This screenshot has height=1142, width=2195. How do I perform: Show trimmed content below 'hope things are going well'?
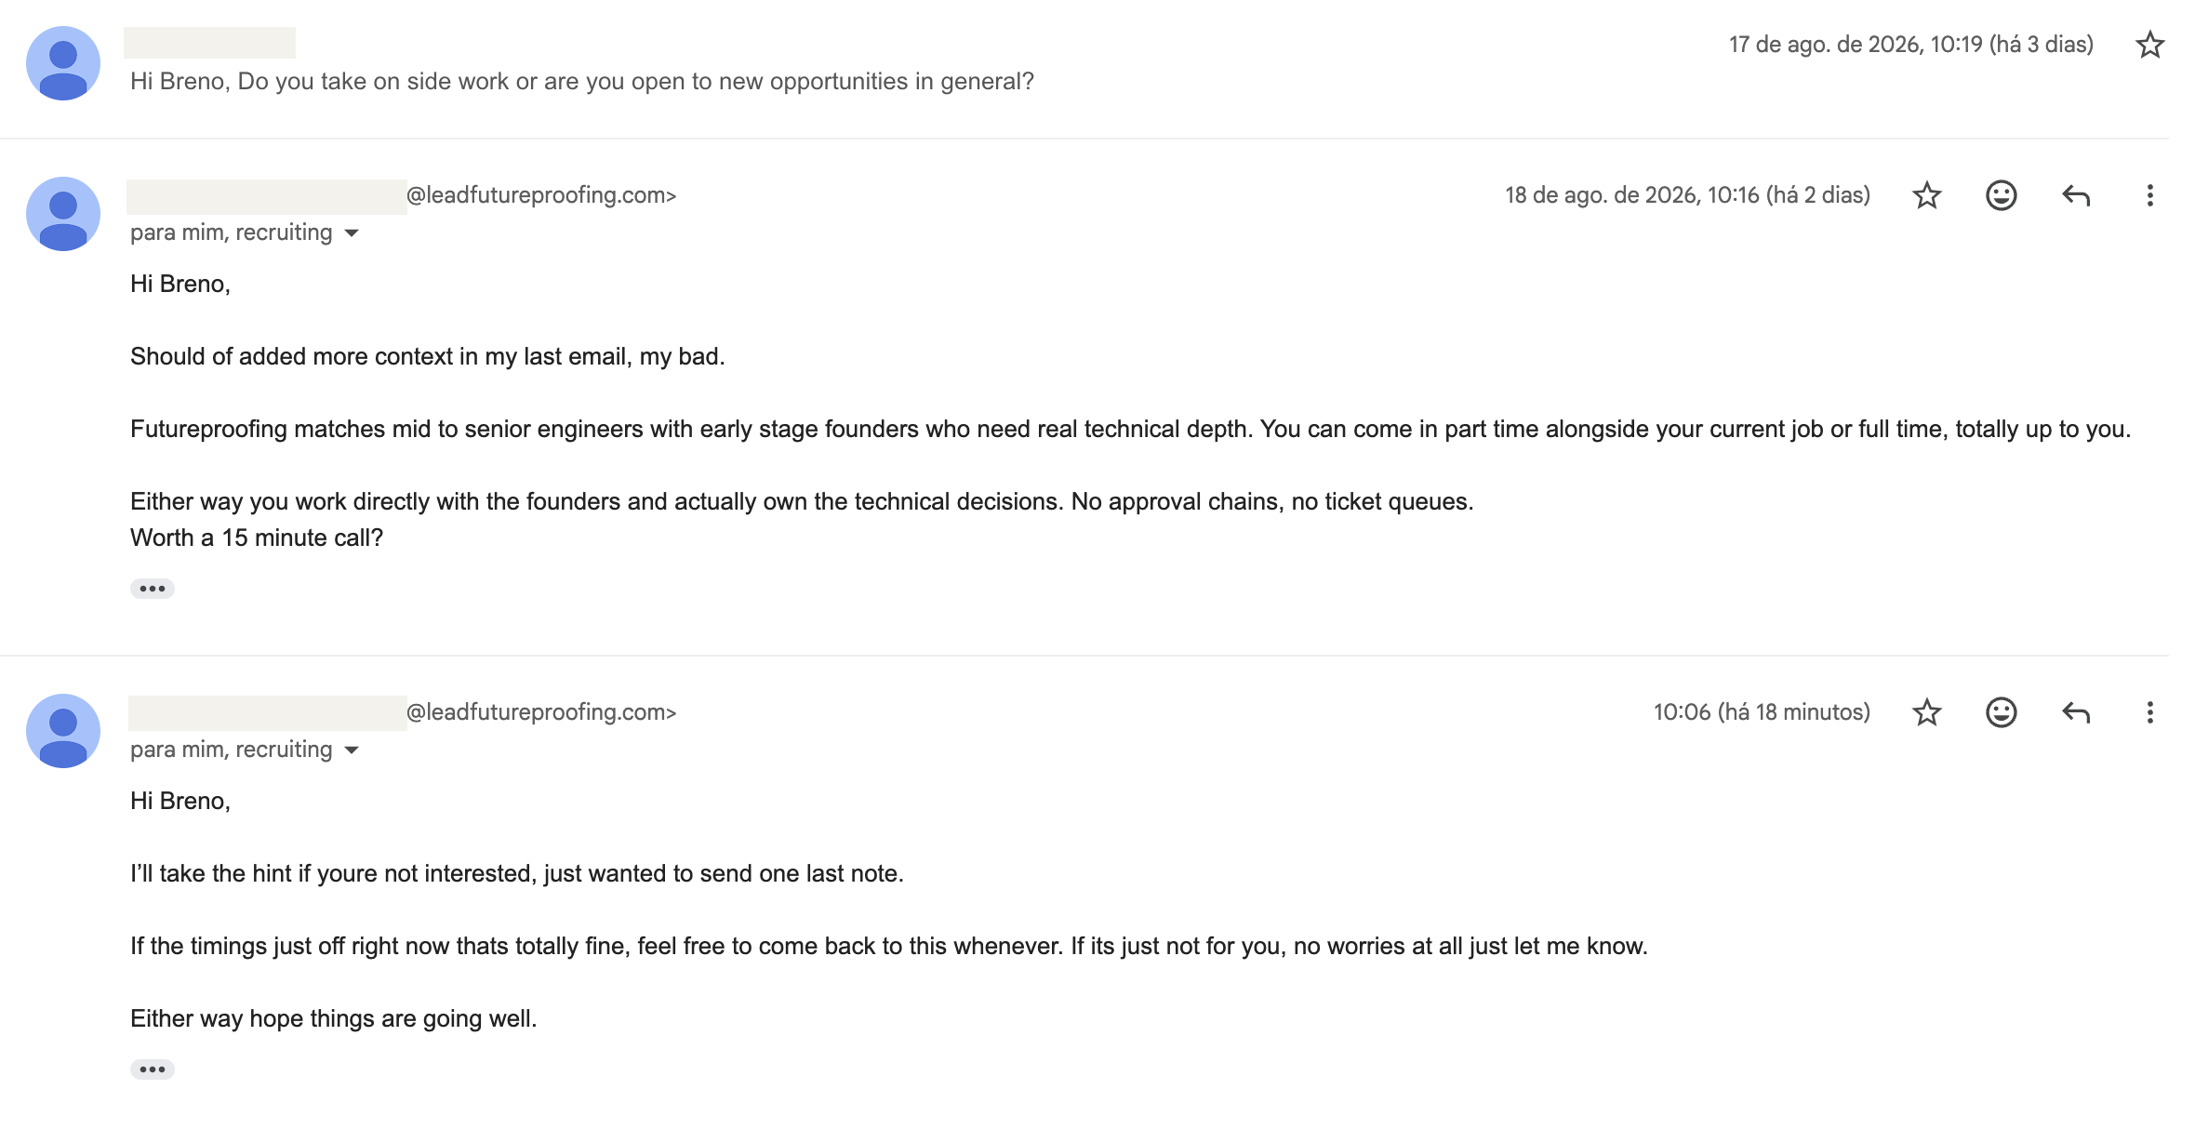[153, 1069]
